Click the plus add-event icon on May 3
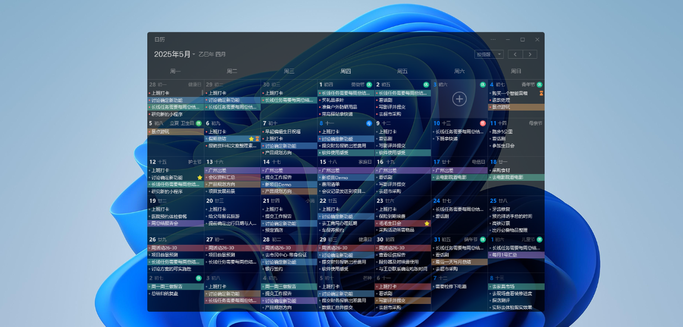This screenshot has height=327, width=683. [459, 99]
